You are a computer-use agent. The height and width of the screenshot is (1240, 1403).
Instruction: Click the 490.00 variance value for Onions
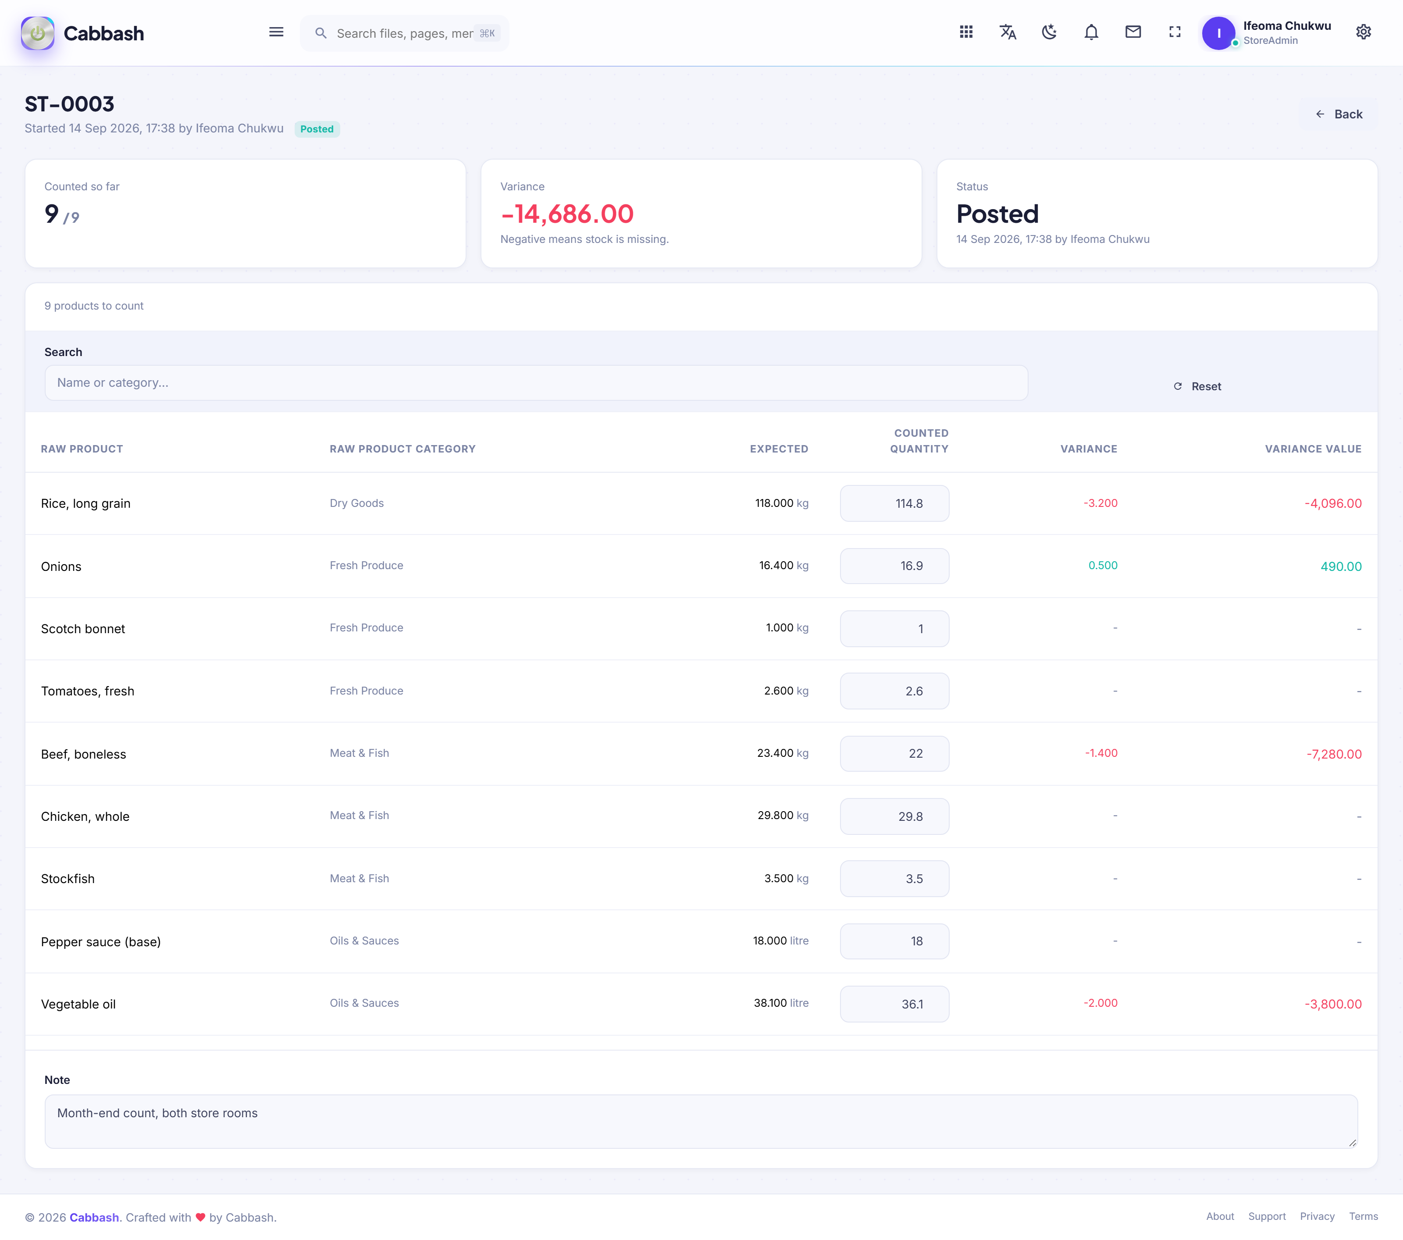(x=1341, y=567)
